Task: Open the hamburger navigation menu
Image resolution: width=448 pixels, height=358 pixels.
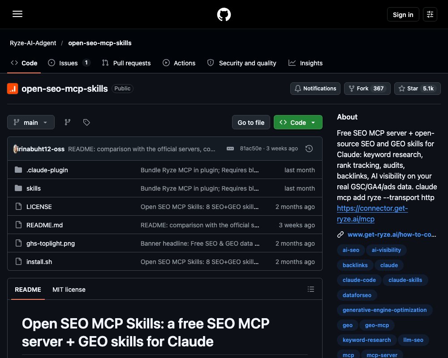Action: click(17, 14)
